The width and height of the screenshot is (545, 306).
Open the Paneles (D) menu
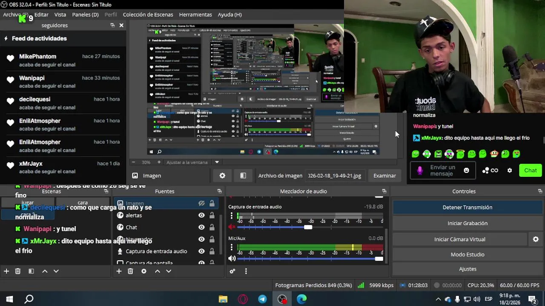tap(85, 14)
